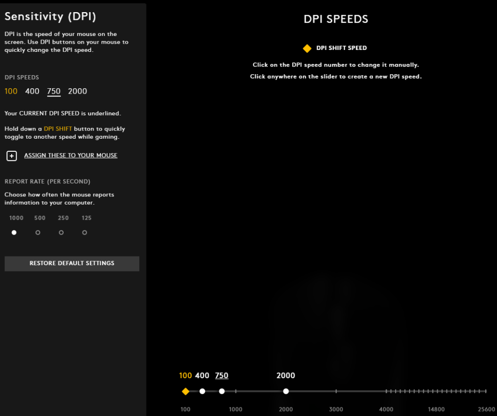Select the 100 DPI speed in the sidebar

[x=11, y=91]
